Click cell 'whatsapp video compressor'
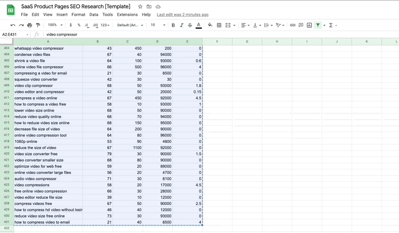The image size is (399, 233). coord(48,48)
